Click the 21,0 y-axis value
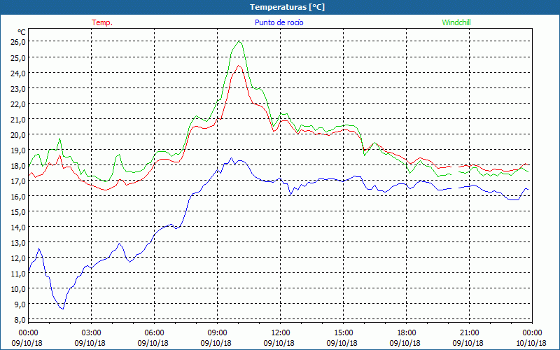Viewport: 560px width, 350px height. (18, 119)
